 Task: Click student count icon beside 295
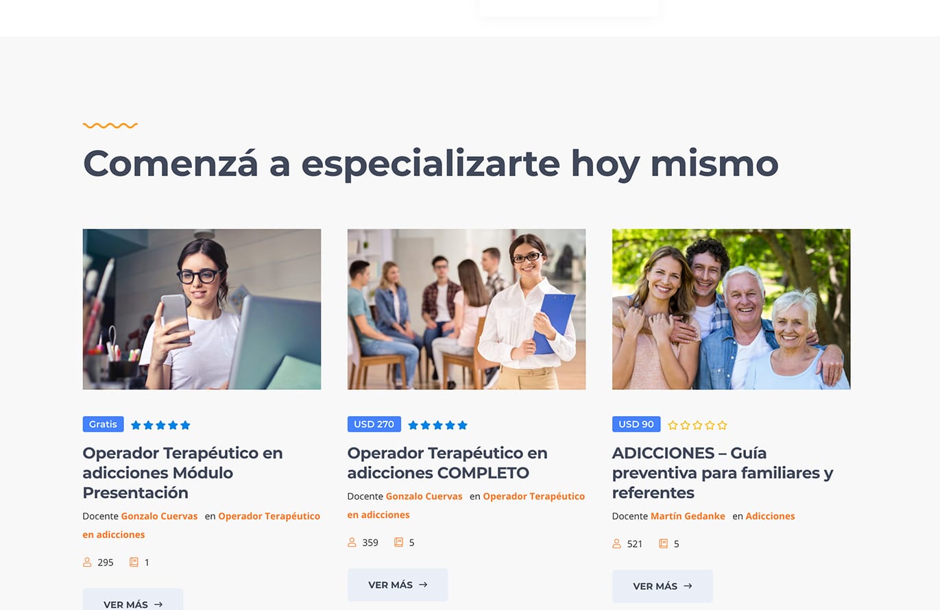pos(87,562)
